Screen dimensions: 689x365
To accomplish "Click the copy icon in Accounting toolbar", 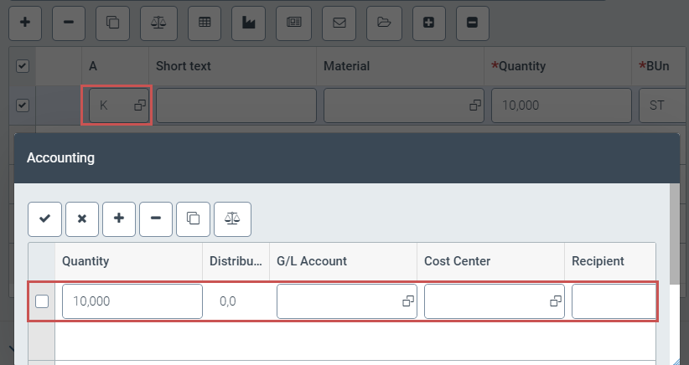I will click(193, 218).
